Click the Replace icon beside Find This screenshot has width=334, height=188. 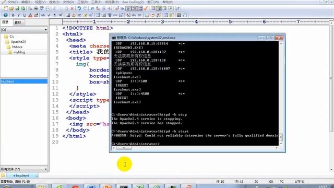pyautogui.click(x=98, y=8)
